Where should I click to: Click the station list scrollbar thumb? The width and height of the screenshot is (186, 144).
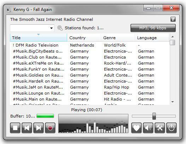point(173,43)
